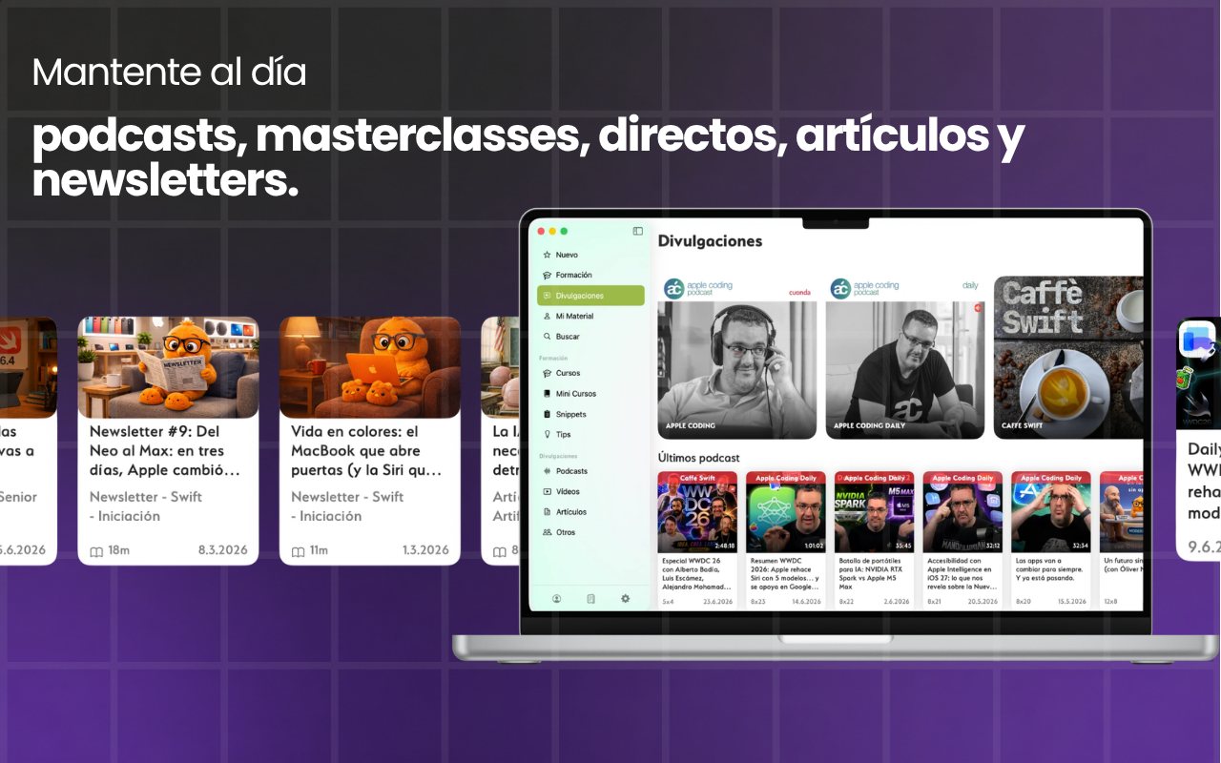
Task: Click the 'daily' label on Apple Coding Daily
Action: [970, 285]
